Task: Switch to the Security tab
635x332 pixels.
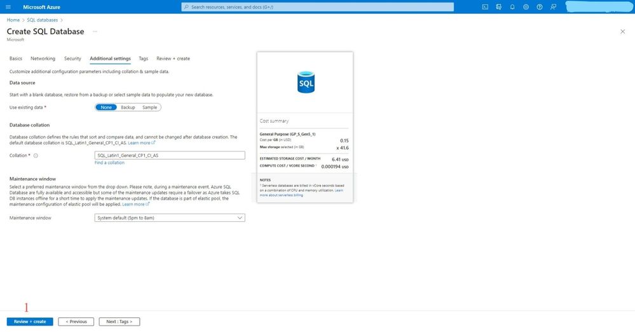Action: click(72, 59)
